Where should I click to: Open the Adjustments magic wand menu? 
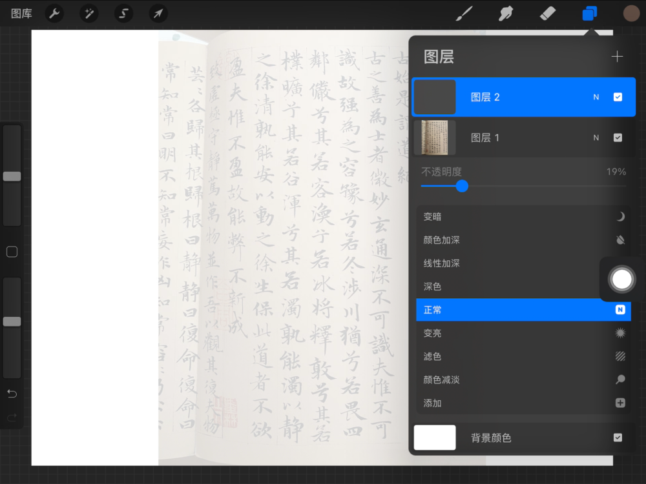pos(89,14)
